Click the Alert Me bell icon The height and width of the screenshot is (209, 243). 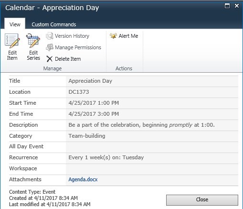[x=113, y=36]
